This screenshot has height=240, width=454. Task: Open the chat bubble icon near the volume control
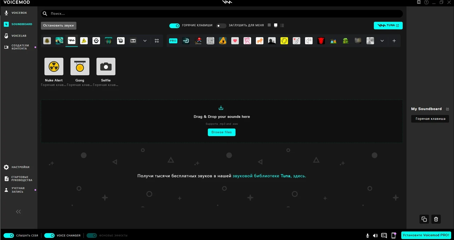point(384,235)
